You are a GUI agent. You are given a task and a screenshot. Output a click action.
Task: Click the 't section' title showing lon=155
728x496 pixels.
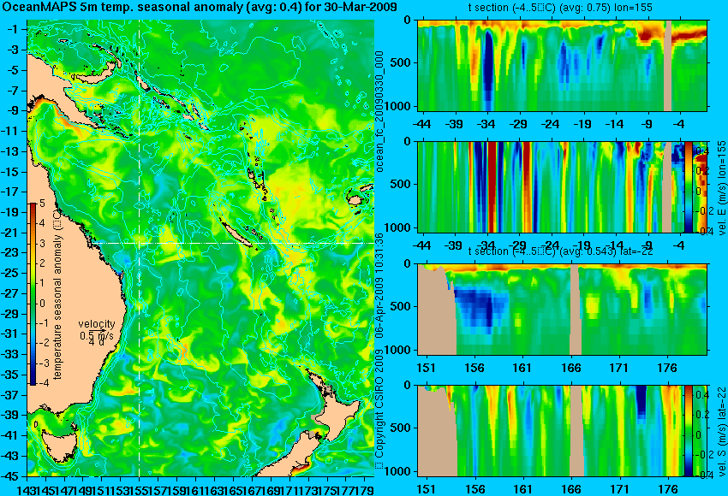561,8
